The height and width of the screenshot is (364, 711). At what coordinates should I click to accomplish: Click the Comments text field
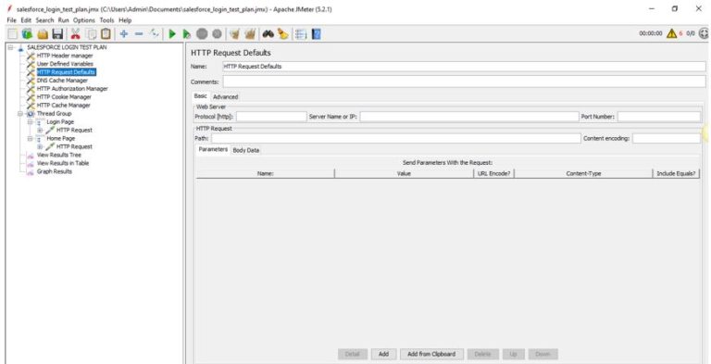[x=464, y=82]
